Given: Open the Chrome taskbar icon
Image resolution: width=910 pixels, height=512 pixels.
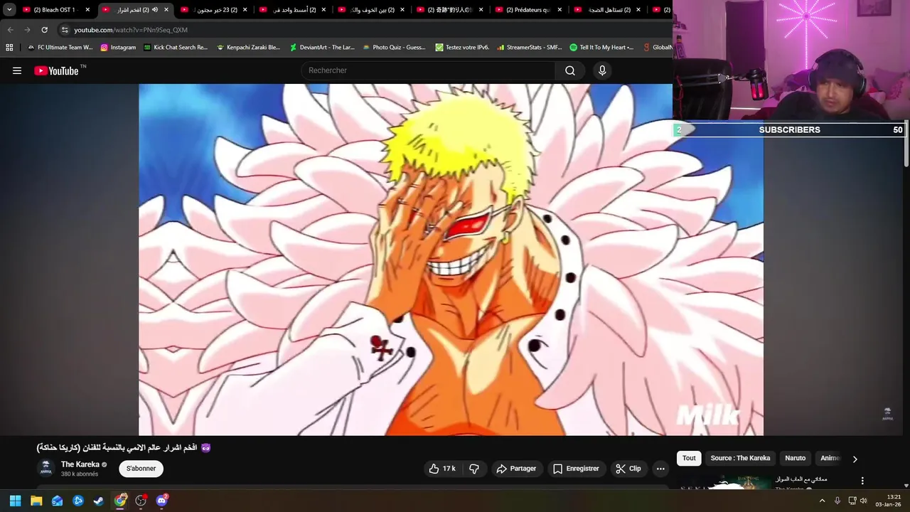Looking at the screenshot, I should click(x=120, y=501).
